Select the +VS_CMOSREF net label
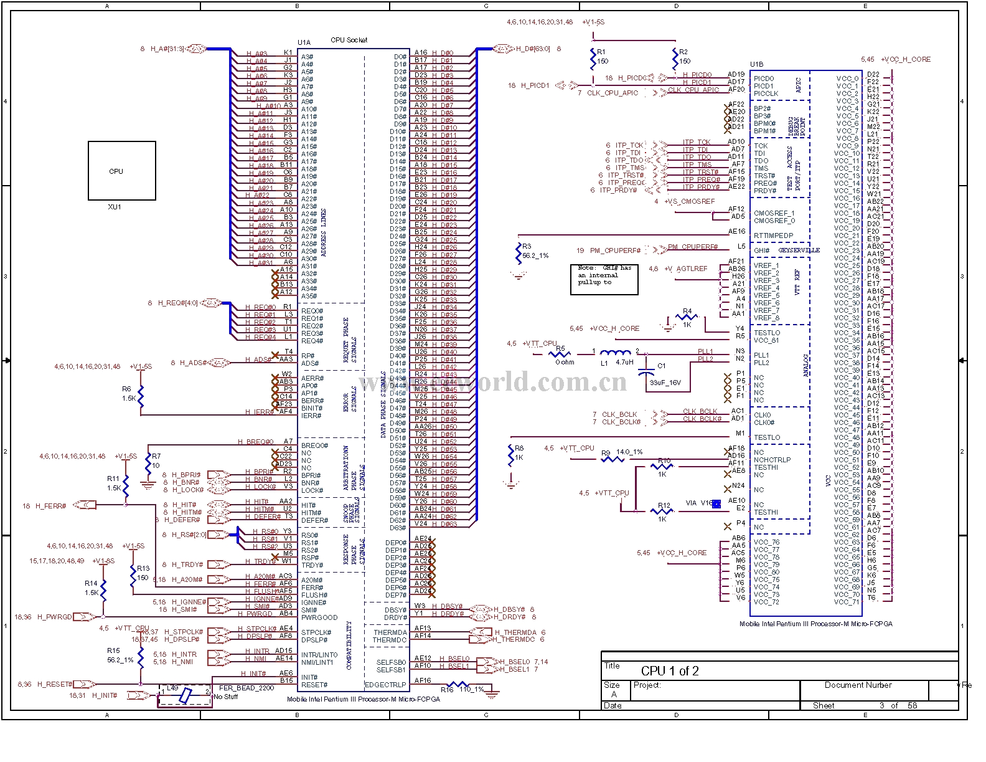 click(x=689, y=201)
